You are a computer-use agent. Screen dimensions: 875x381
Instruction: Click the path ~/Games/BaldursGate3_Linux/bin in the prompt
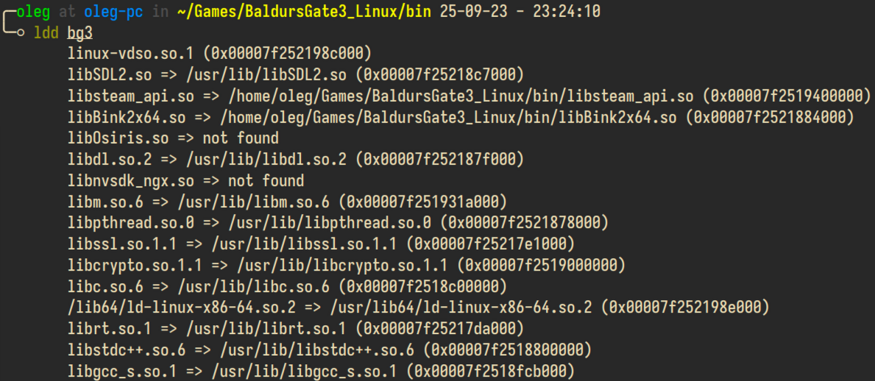point(304,12)
